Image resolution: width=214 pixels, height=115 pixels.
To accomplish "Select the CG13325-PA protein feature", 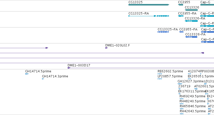I will (163, 32).
